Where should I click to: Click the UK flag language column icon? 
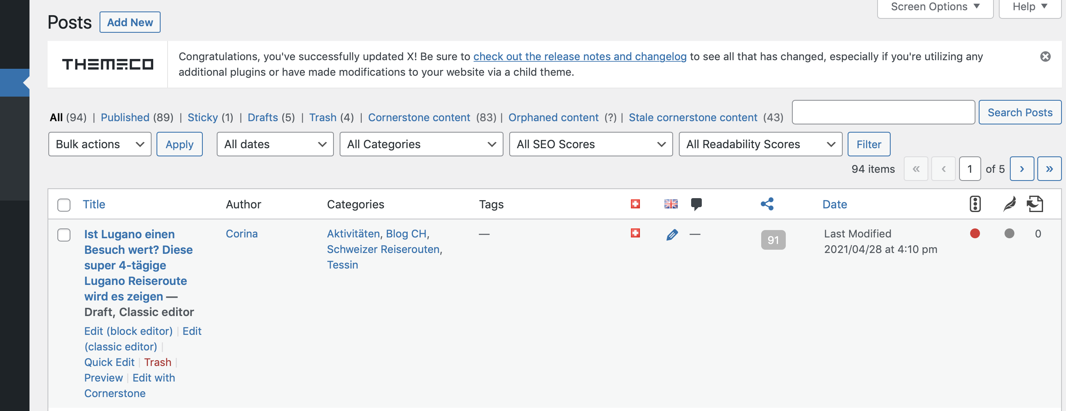671,204
